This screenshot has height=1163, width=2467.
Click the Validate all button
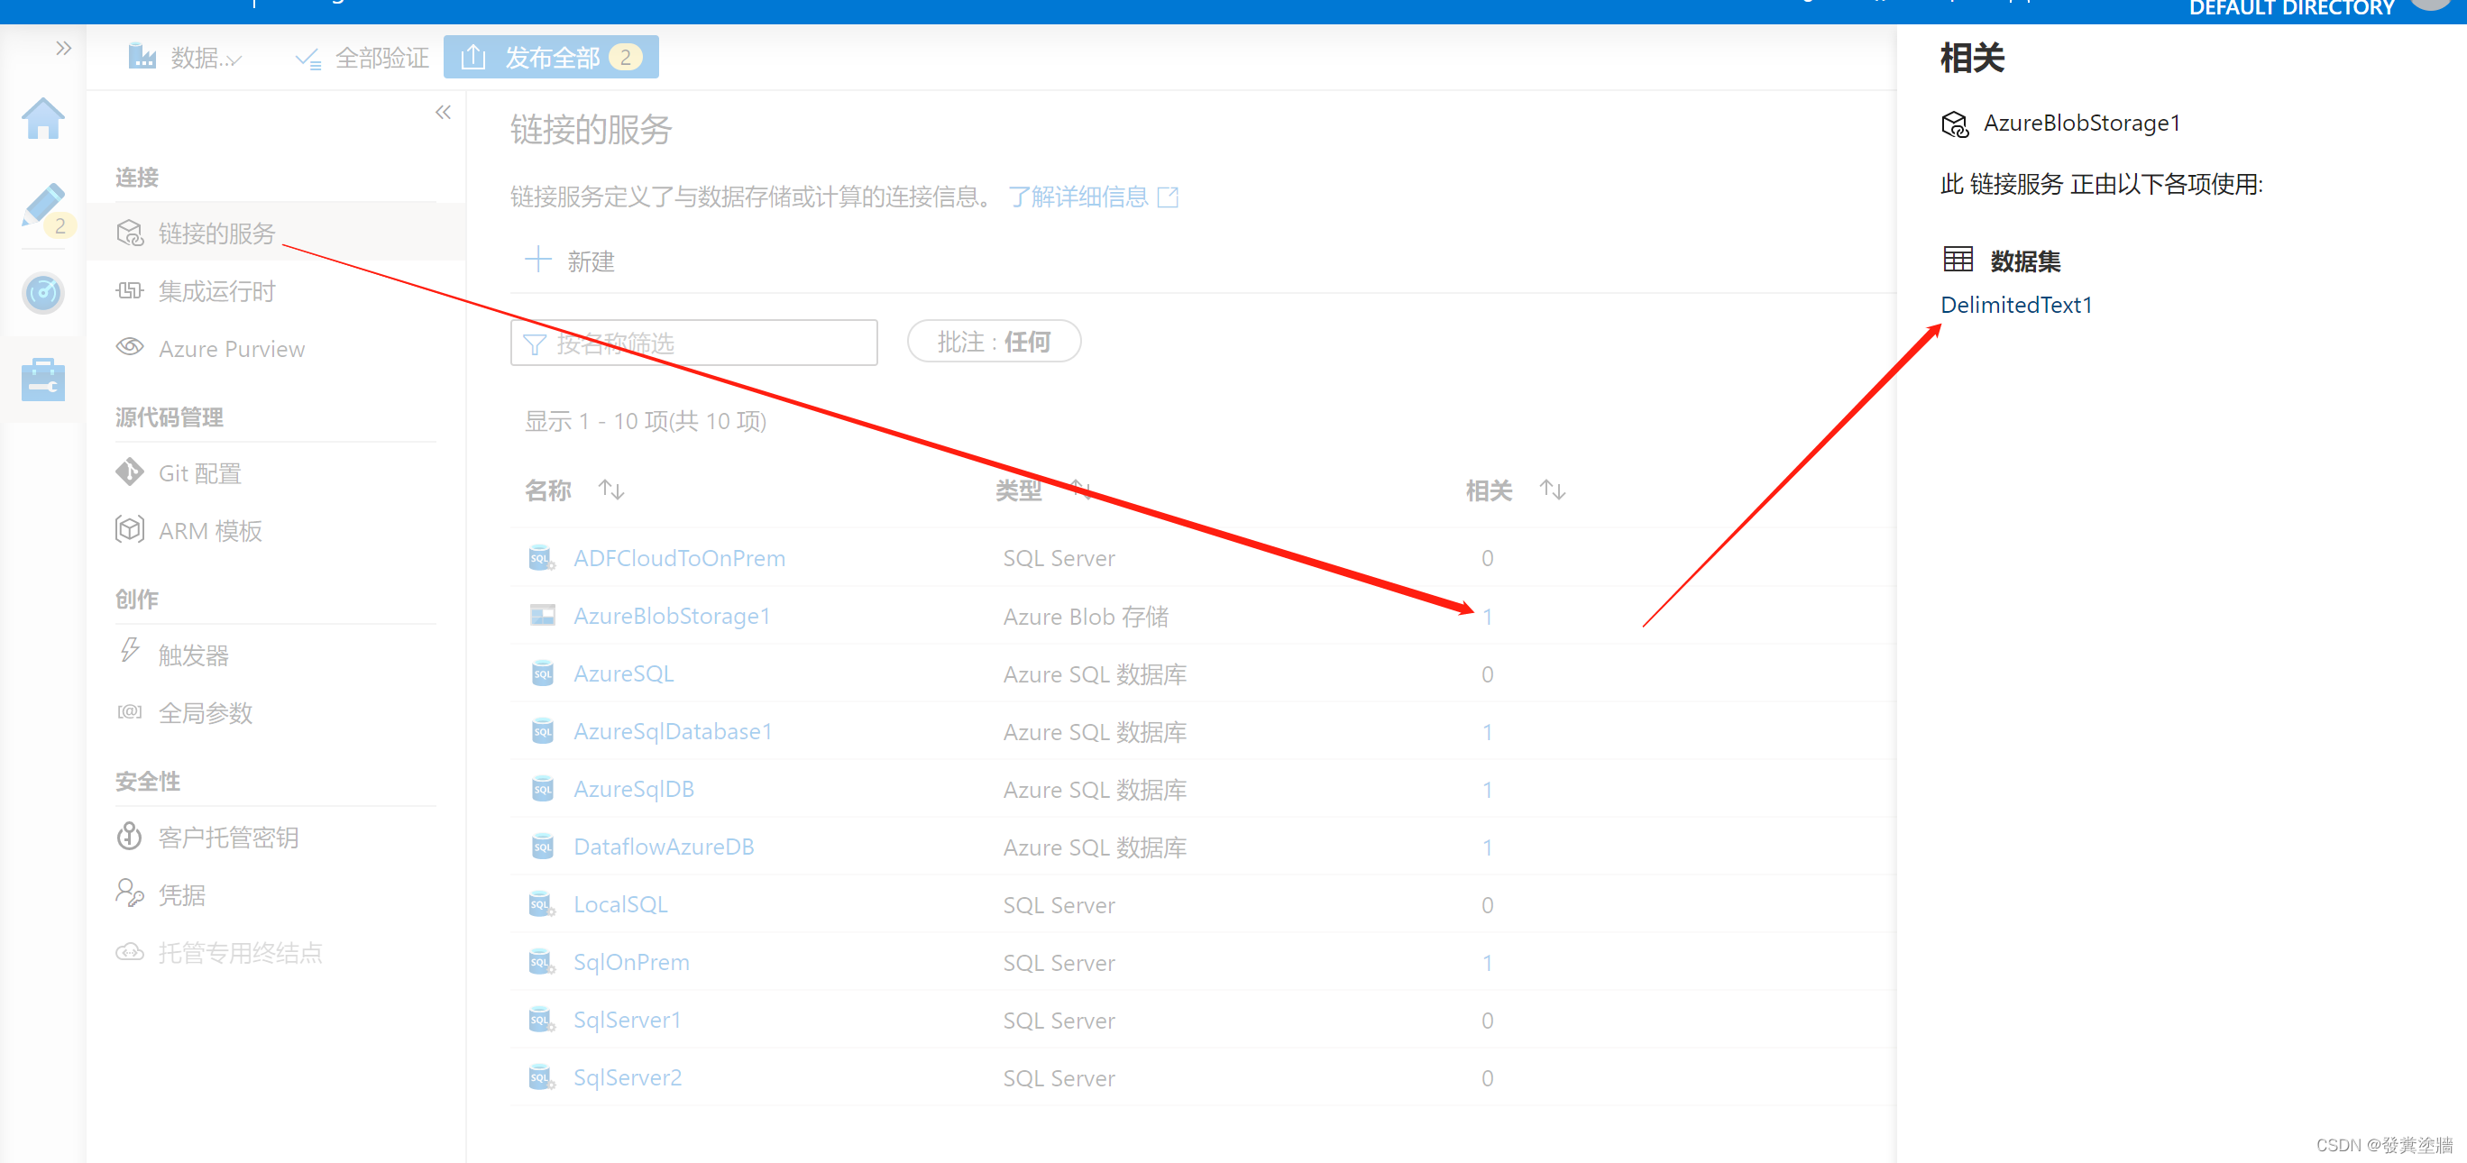click(363, 59)
